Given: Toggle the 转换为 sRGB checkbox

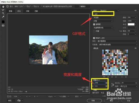Looking at the screenshot, I should tap(94, 38).
